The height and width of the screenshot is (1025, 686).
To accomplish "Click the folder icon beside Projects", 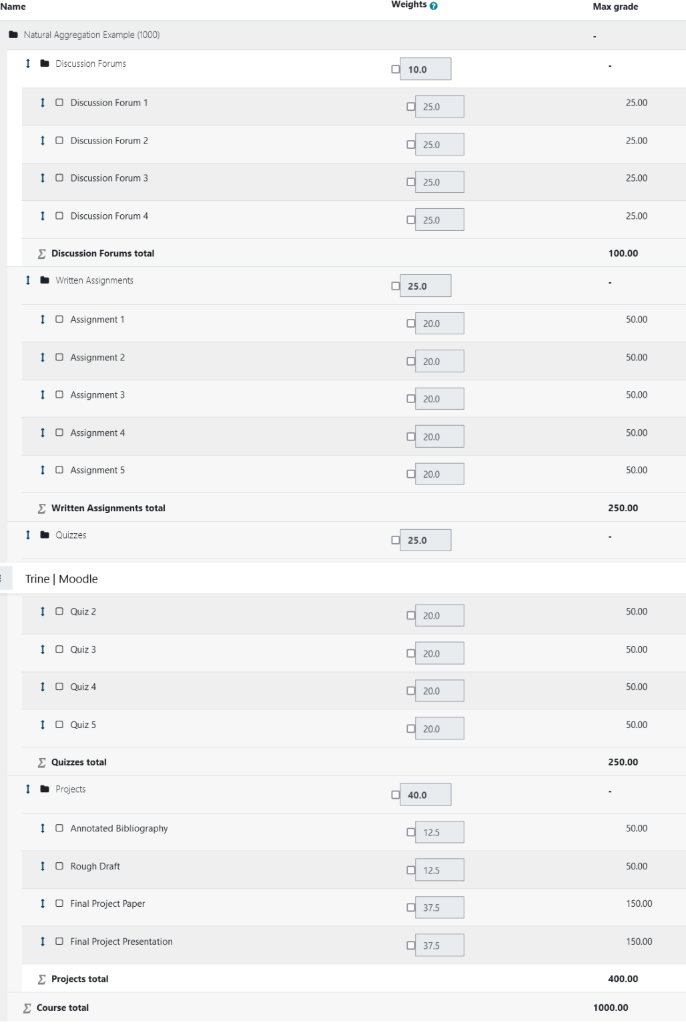I will pyautogui.click(x=43, y=789).
